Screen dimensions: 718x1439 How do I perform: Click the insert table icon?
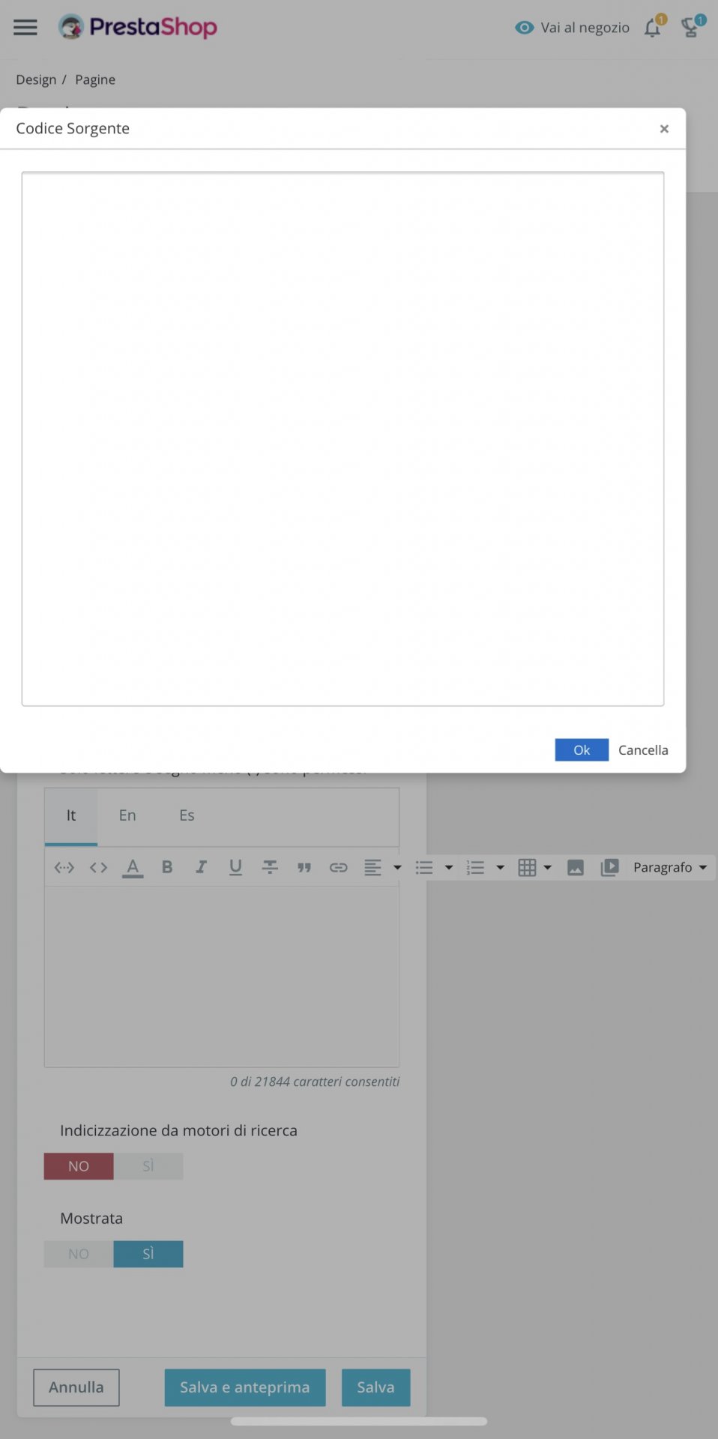[527, 868]
